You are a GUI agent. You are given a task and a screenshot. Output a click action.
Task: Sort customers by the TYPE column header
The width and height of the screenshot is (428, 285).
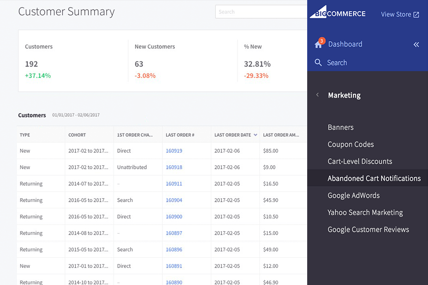coord(25,134)
